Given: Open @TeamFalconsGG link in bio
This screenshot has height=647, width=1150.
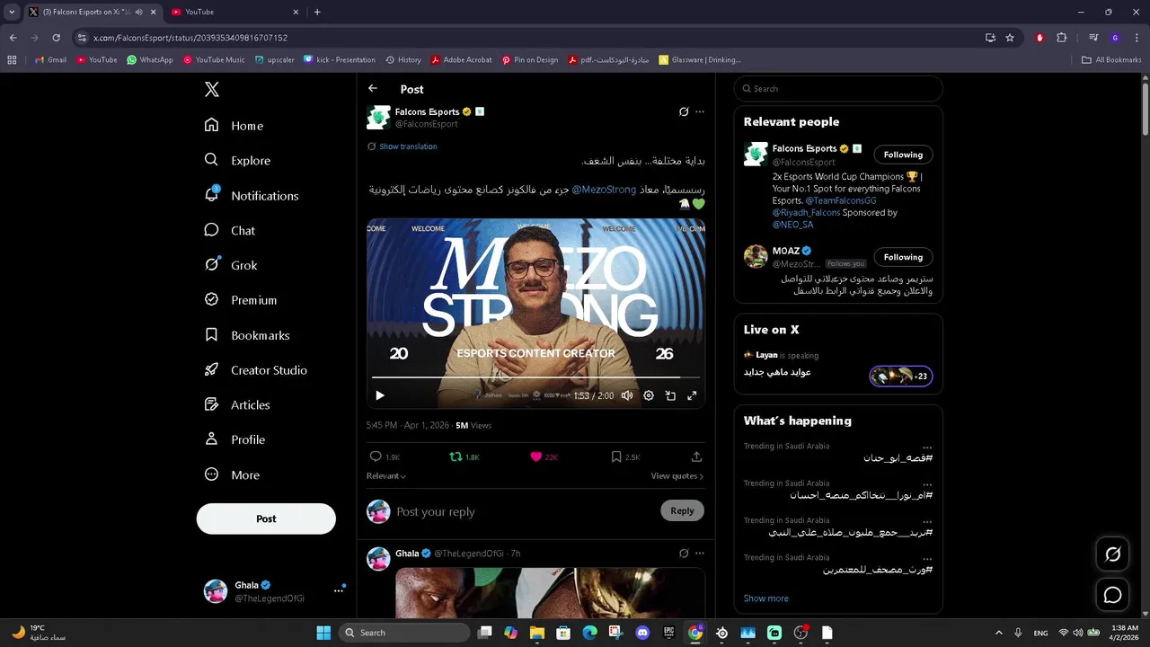Looking at the screenshot, I should [x=840, y=200].
